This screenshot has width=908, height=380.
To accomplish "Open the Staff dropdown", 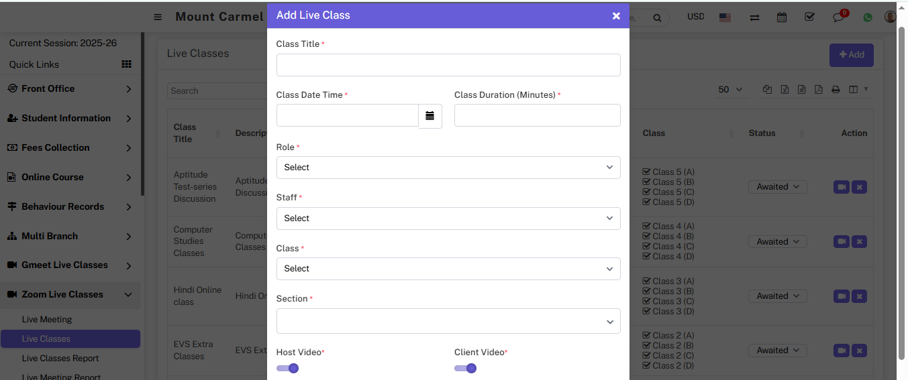I will (x=448, y=218).
